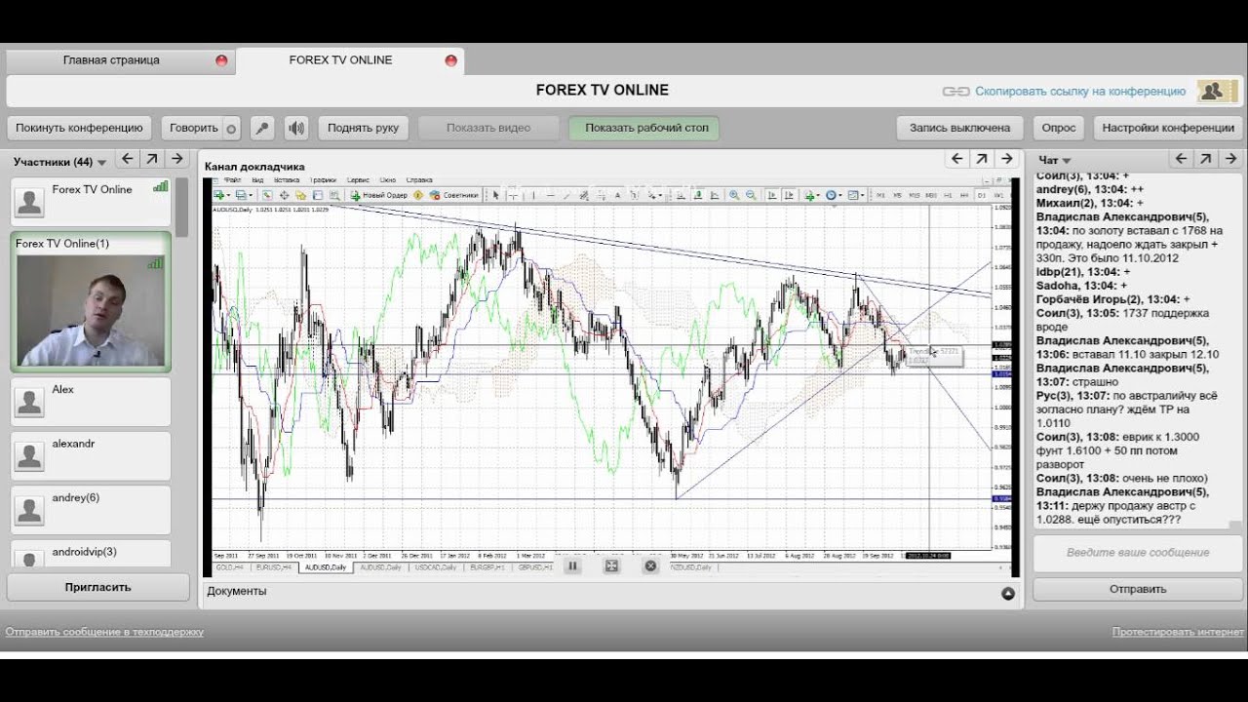Switch chart to M1 timeframe

pyautogui.click(x=880, y=195)
